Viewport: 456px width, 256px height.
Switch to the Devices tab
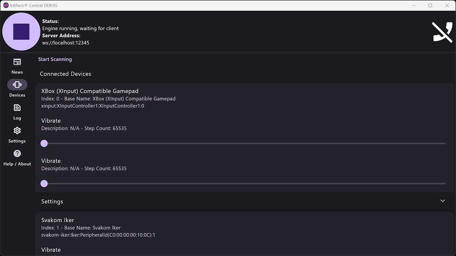17,88
